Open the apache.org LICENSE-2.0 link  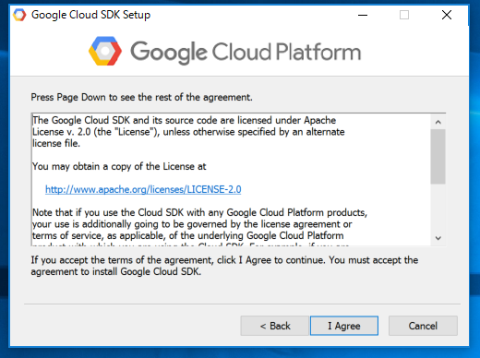(143, 189)
